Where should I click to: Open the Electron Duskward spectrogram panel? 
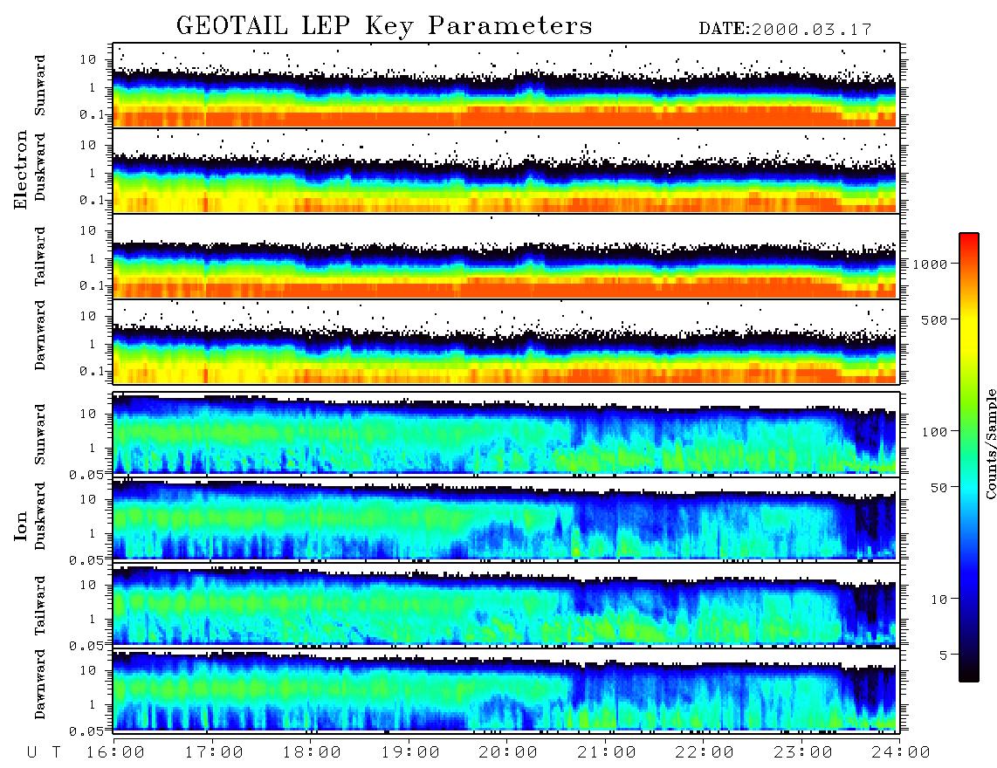pyautogui.click(x=506, y=170)
